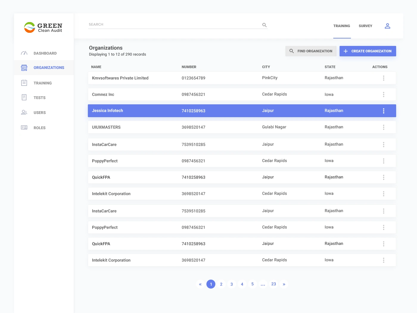The width and height of the screenshot is (417, 313).
Task: Click the Create Organization button
Action: pos(368,51)
